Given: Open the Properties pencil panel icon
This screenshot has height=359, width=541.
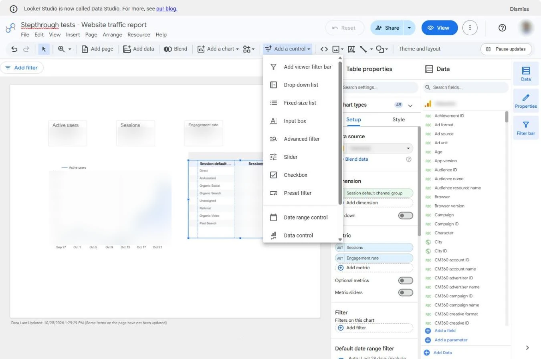Looking at the screenshot, I should coord(526,101).
